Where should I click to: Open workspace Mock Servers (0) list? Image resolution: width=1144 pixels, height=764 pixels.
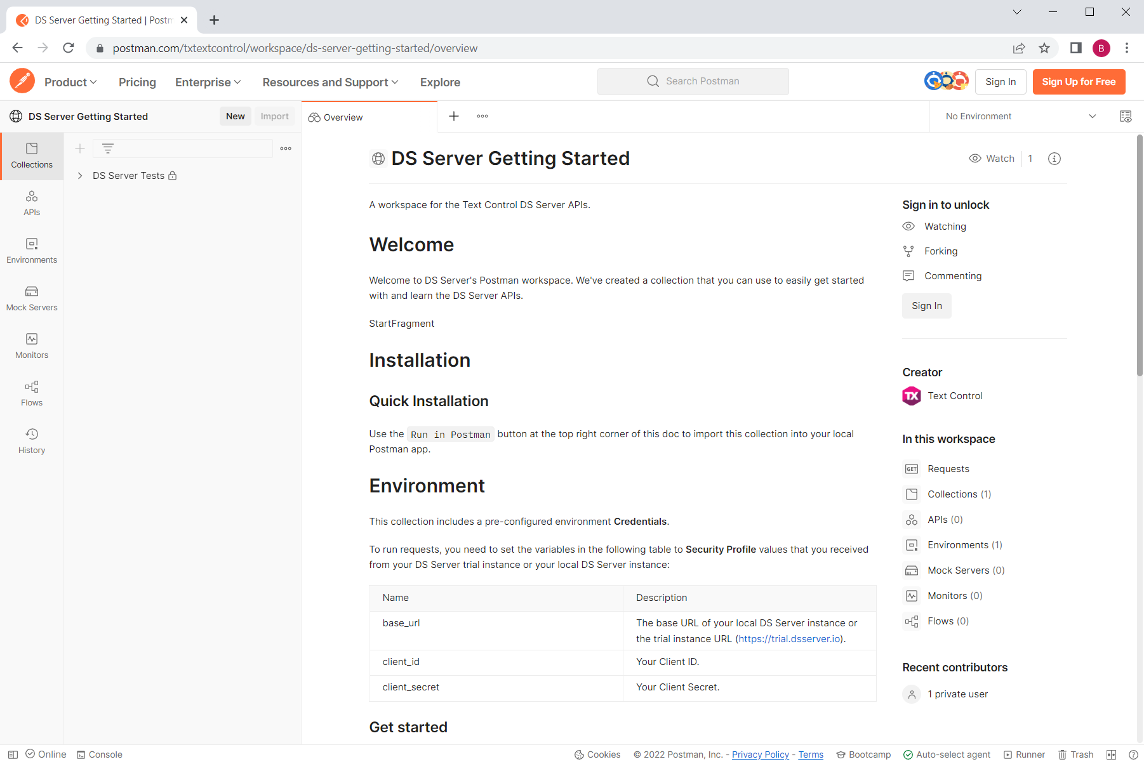coord(966,570)
